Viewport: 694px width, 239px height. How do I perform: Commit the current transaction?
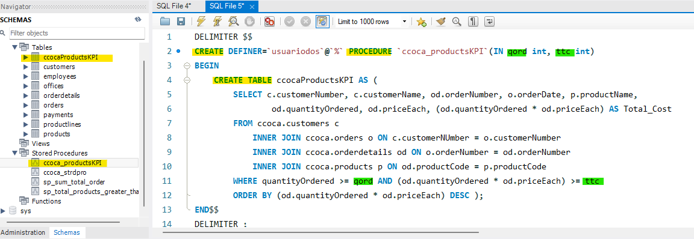pyautogui.click(x=289, y=21)
